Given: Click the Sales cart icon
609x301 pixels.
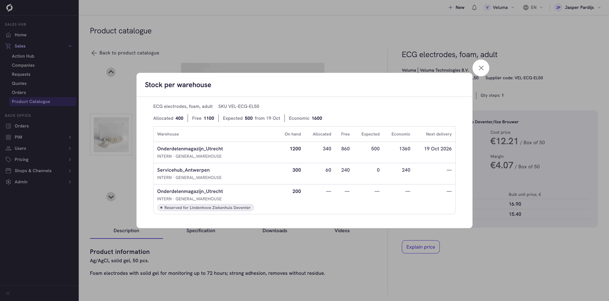Looking at the screenshot, I should (x=8, y=46).
